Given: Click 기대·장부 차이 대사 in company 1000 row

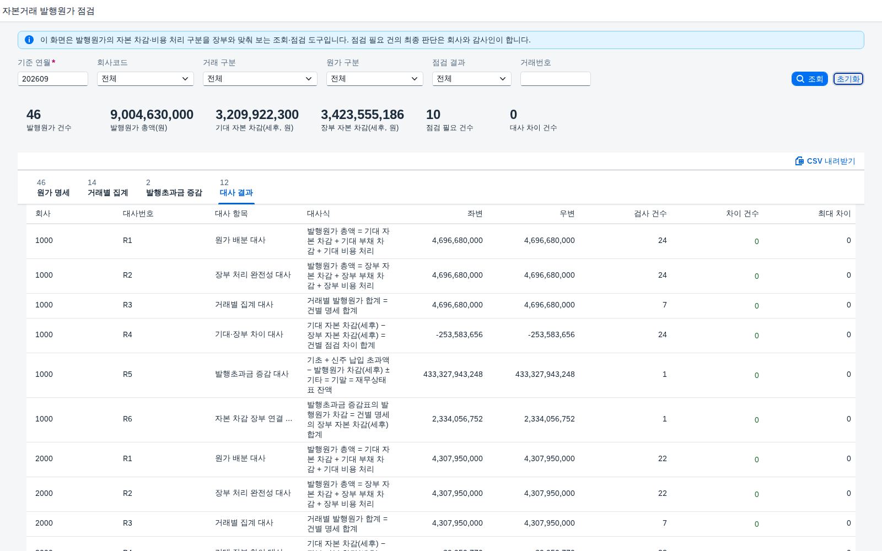Looking at the screenshot, I should [x=249, y=334].
